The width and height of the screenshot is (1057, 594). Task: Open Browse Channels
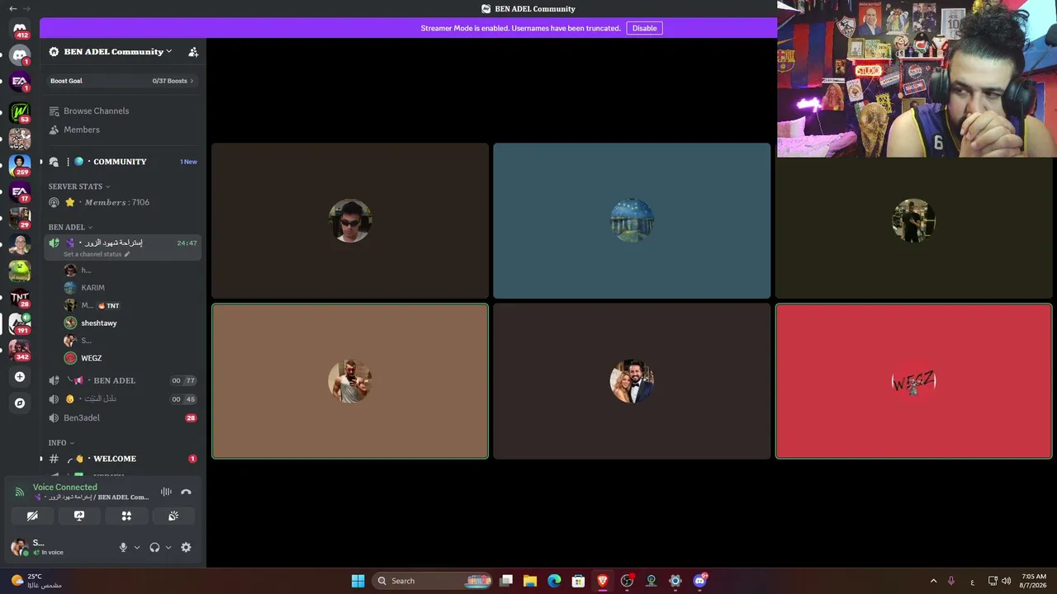pos(124,111)
